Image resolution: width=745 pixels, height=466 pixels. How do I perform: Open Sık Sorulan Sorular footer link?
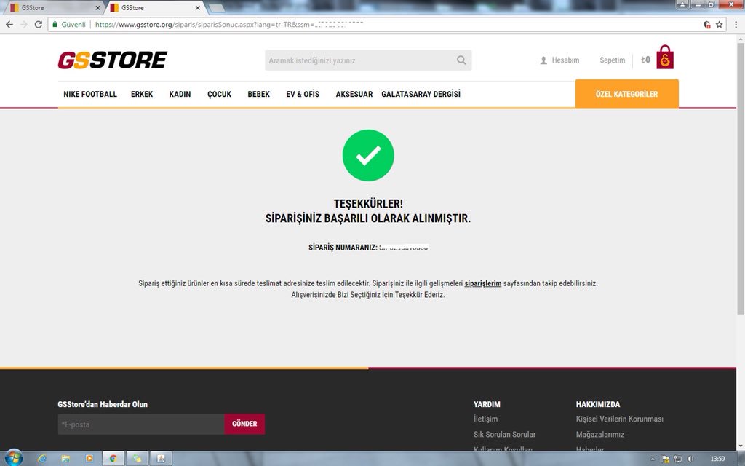pyautogui.click(x=505, y=434)
